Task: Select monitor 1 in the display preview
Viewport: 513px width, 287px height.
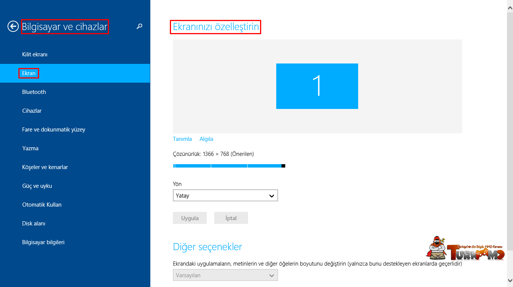Action: [317, 86]
